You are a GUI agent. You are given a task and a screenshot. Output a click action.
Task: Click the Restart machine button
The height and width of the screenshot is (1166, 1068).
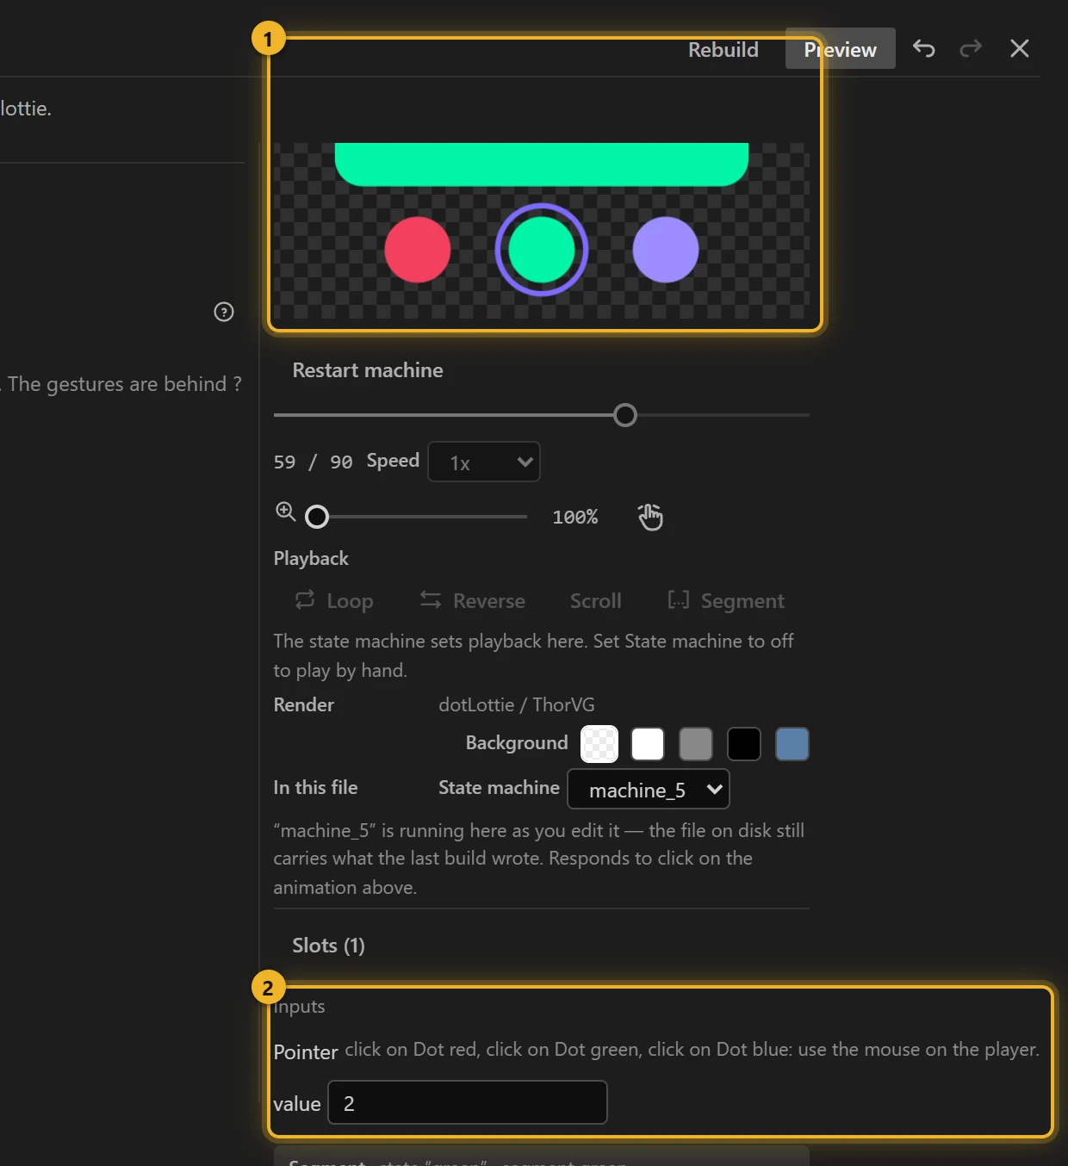pyautogui.click(x=368, y=370)
